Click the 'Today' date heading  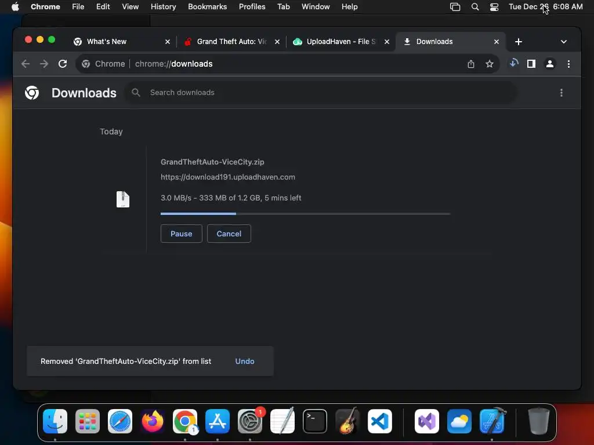111,132
